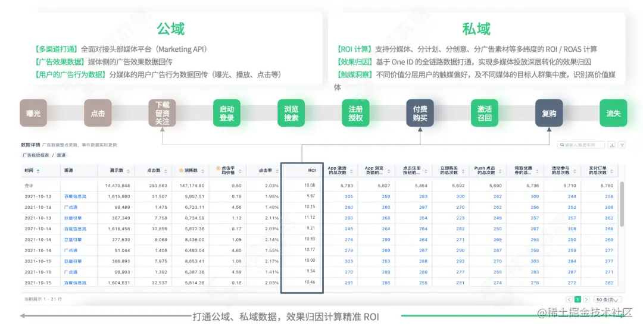The width and height of the screenshot is (643, 329).
Task: Sort by 立即购买的总次数 column arrows
Action: click(x=463, y=171)
